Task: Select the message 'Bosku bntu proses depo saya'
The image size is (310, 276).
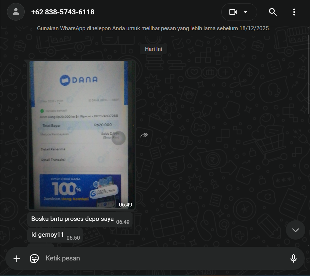Action: pos(80,219)
